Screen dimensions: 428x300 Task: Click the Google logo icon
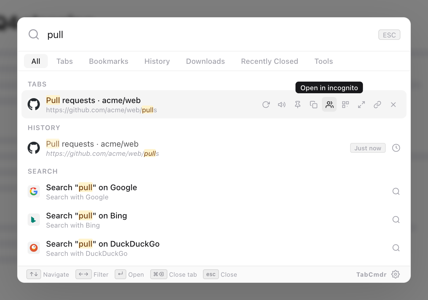(x=34, y=191)
